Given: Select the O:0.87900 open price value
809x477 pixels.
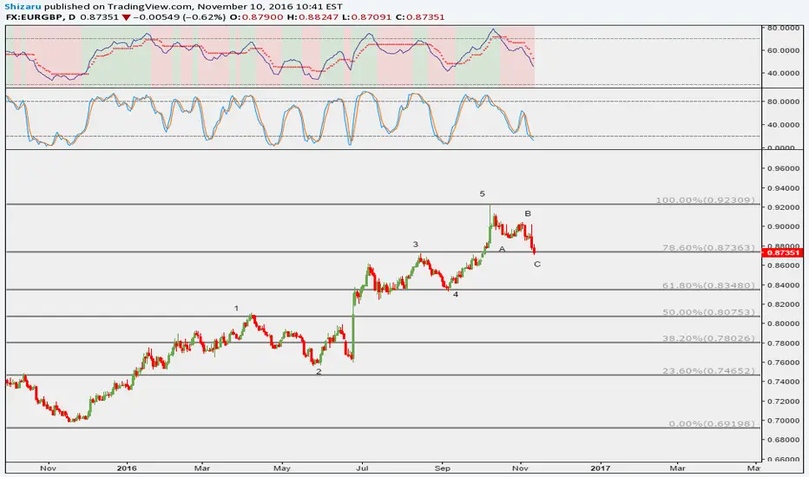Looking at the screenshot, I should point(256,17).
